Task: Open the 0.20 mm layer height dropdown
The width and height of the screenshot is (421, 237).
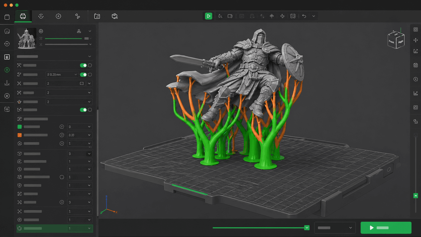Action: (x=62, y=74)
